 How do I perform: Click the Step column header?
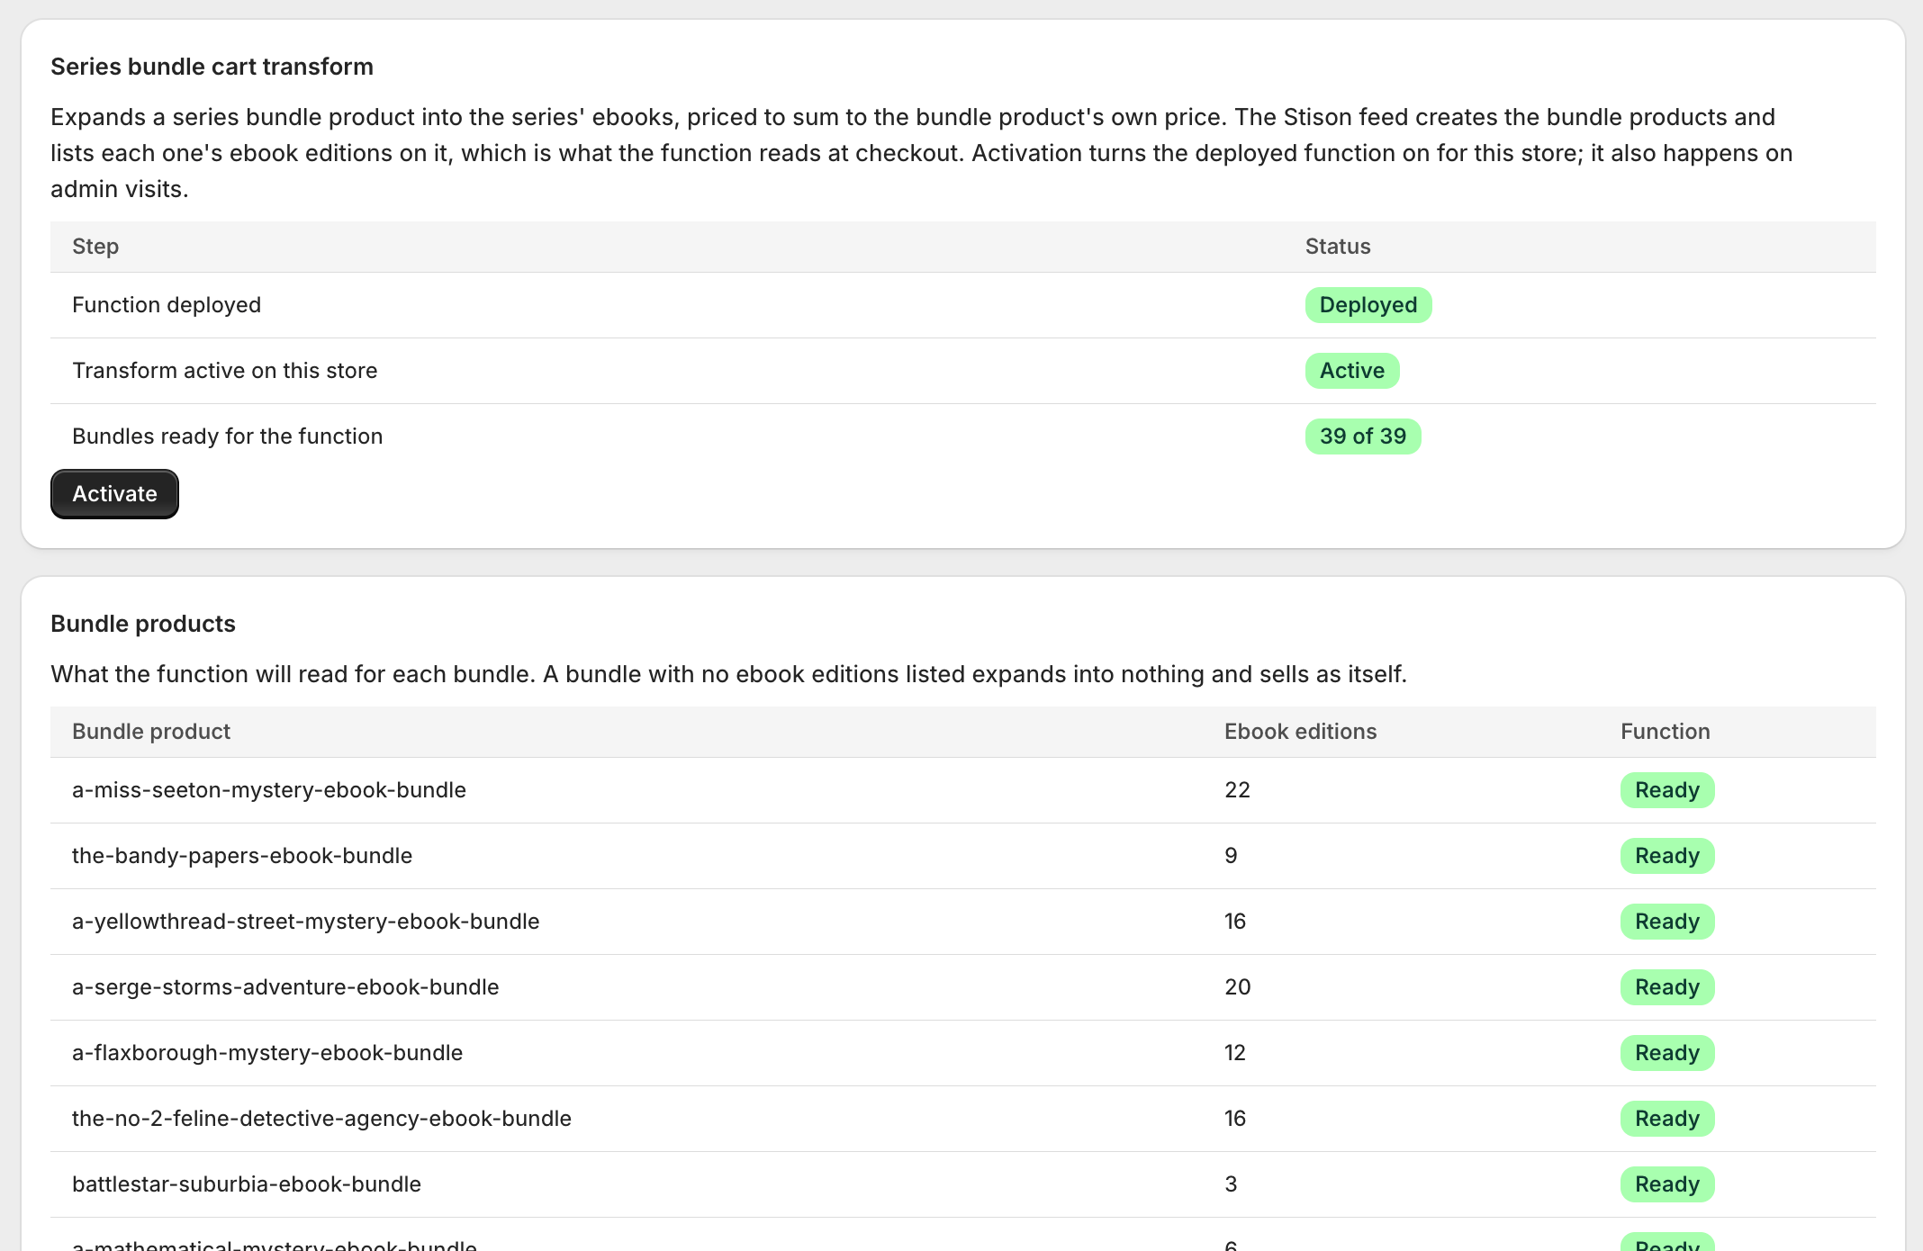(x=95, y=247)
